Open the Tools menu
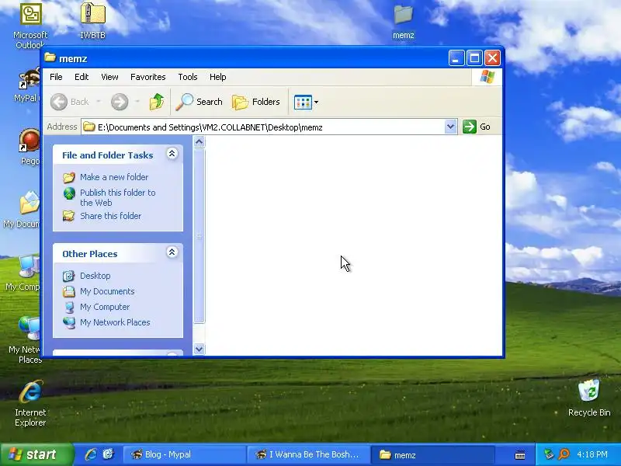The image size is (621, 466). coord(187,77)
